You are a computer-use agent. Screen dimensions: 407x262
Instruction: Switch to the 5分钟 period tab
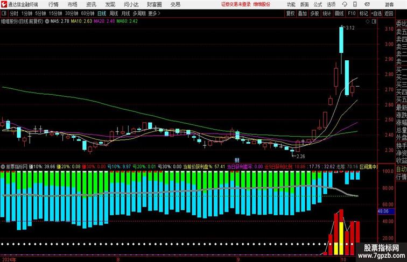pyautogui.click(x=40, y=13)
